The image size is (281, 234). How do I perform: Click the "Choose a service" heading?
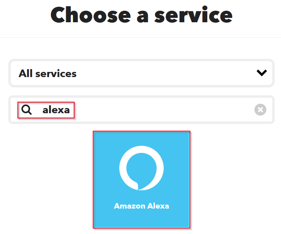[141, 15]
